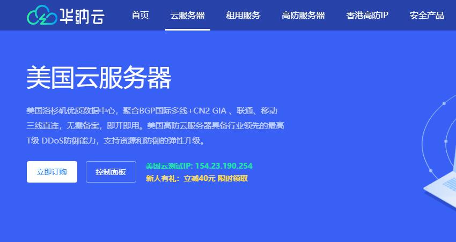Click the 三线直连，无需备案 description line
456x242 pixels.
pos(155,126)
